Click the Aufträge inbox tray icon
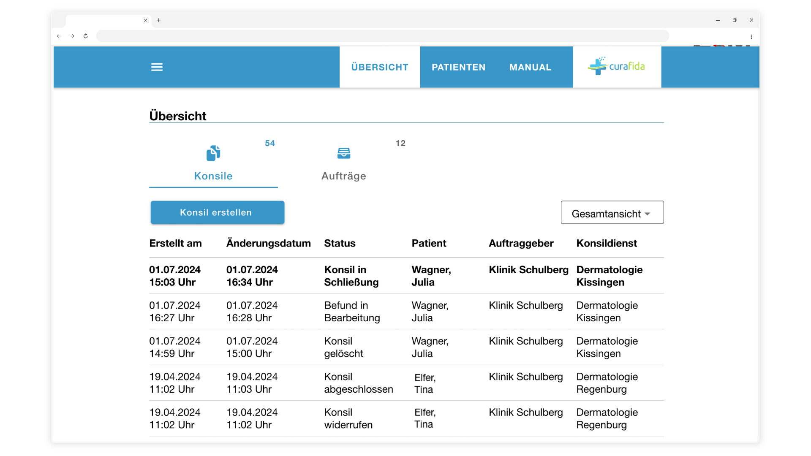 [x=344, y=153]
